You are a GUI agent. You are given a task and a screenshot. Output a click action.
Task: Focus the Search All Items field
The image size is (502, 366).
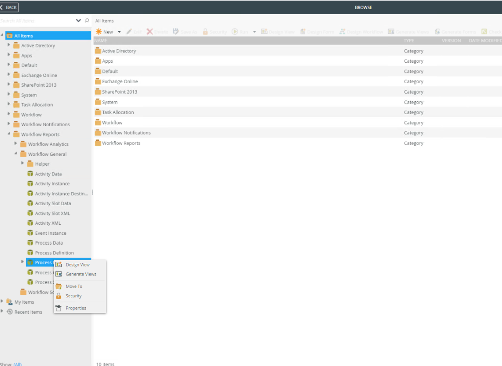(x=37, y=21)
